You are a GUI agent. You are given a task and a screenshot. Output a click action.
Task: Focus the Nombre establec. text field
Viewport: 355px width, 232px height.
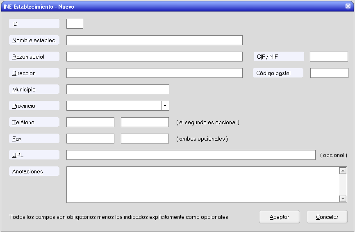pos(154,40)
